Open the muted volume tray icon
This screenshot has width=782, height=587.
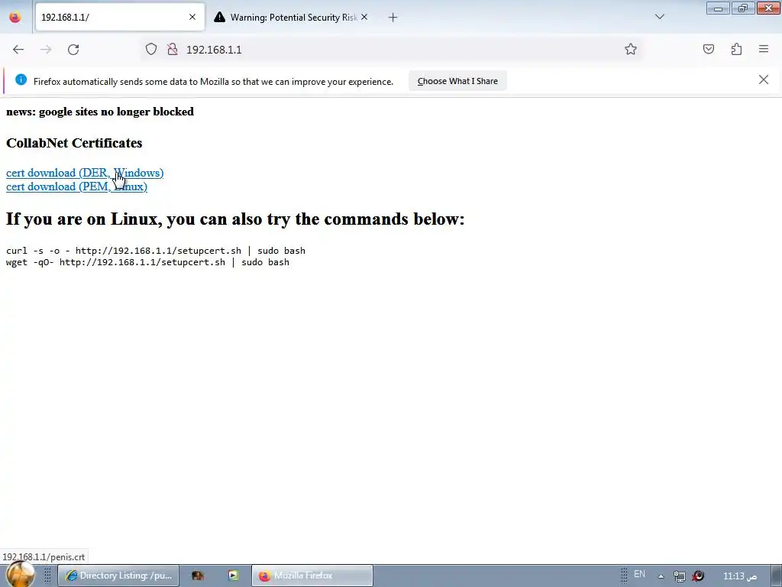click(698, 576)
